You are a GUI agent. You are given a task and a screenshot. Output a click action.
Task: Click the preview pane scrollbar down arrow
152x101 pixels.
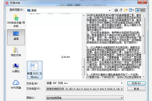[x=144, y=77]
